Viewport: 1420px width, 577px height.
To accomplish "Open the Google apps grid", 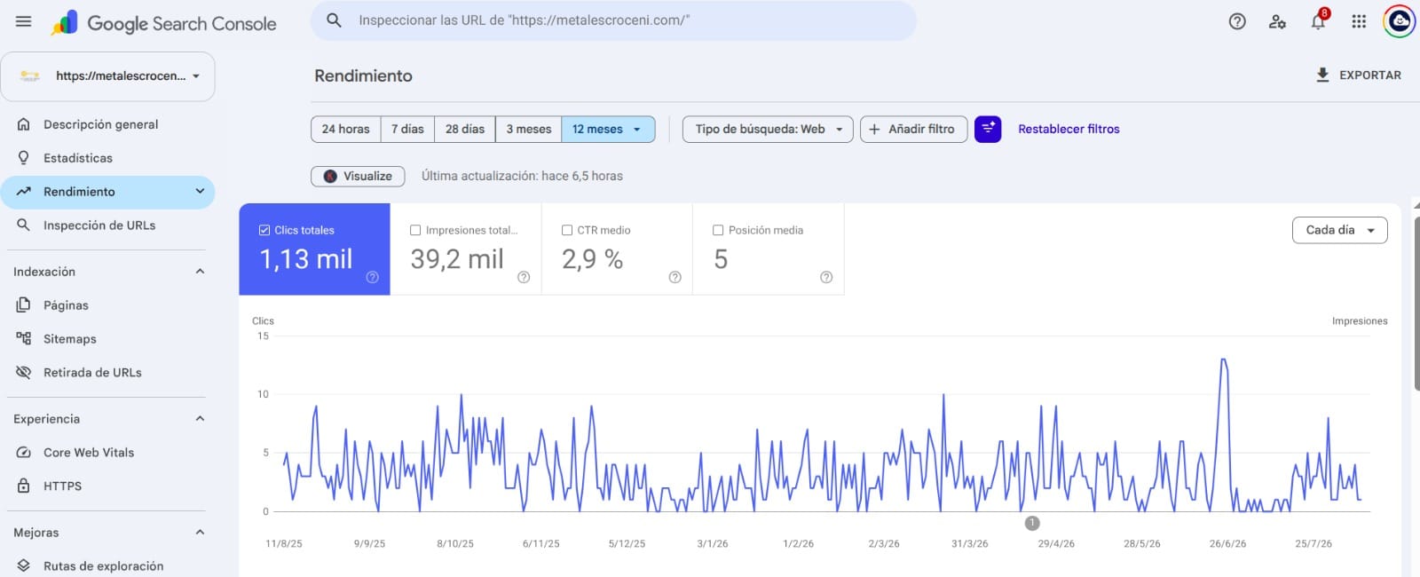I will click(x=1359, y=21).
